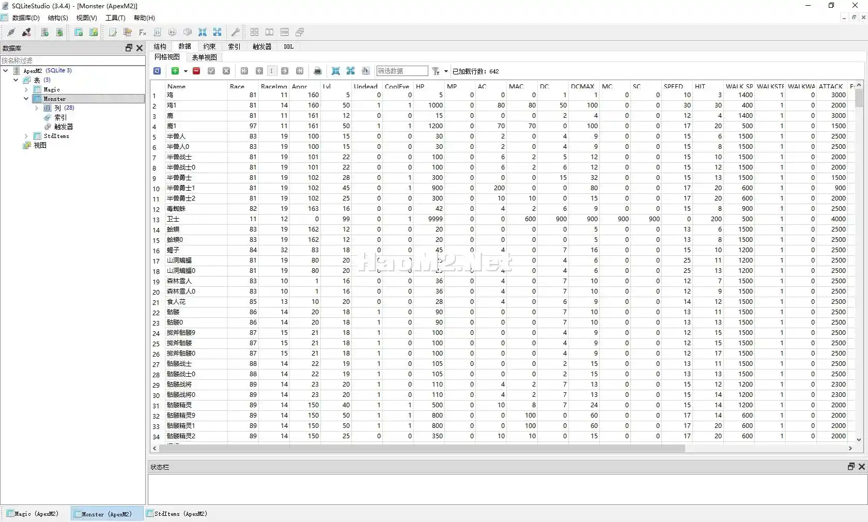Image resolution: width=868 pixels, height=522 pixels.
Task: Click Create new table icon
Action: (79, 32)
